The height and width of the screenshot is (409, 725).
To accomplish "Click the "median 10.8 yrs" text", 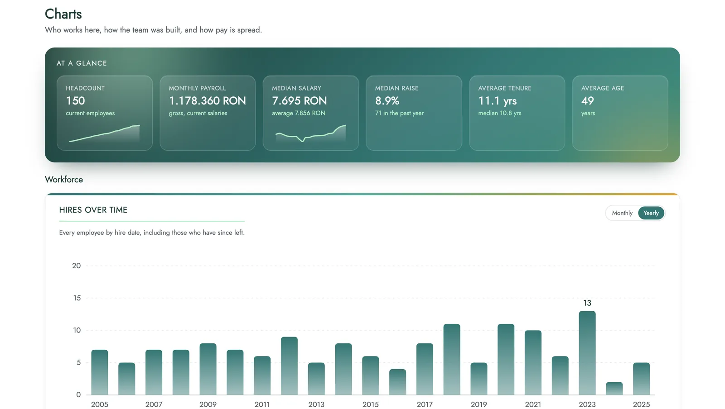I will pyautogui.click(x=500, y=113).
